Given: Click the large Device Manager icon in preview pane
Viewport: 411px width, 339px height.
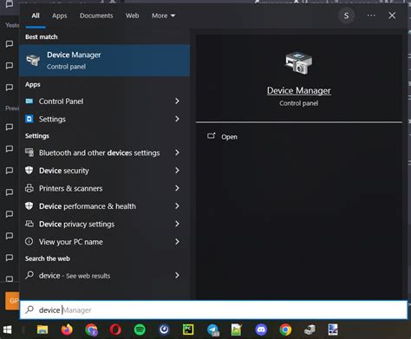Looking at the screenshot, I should (x=298, y=63).
